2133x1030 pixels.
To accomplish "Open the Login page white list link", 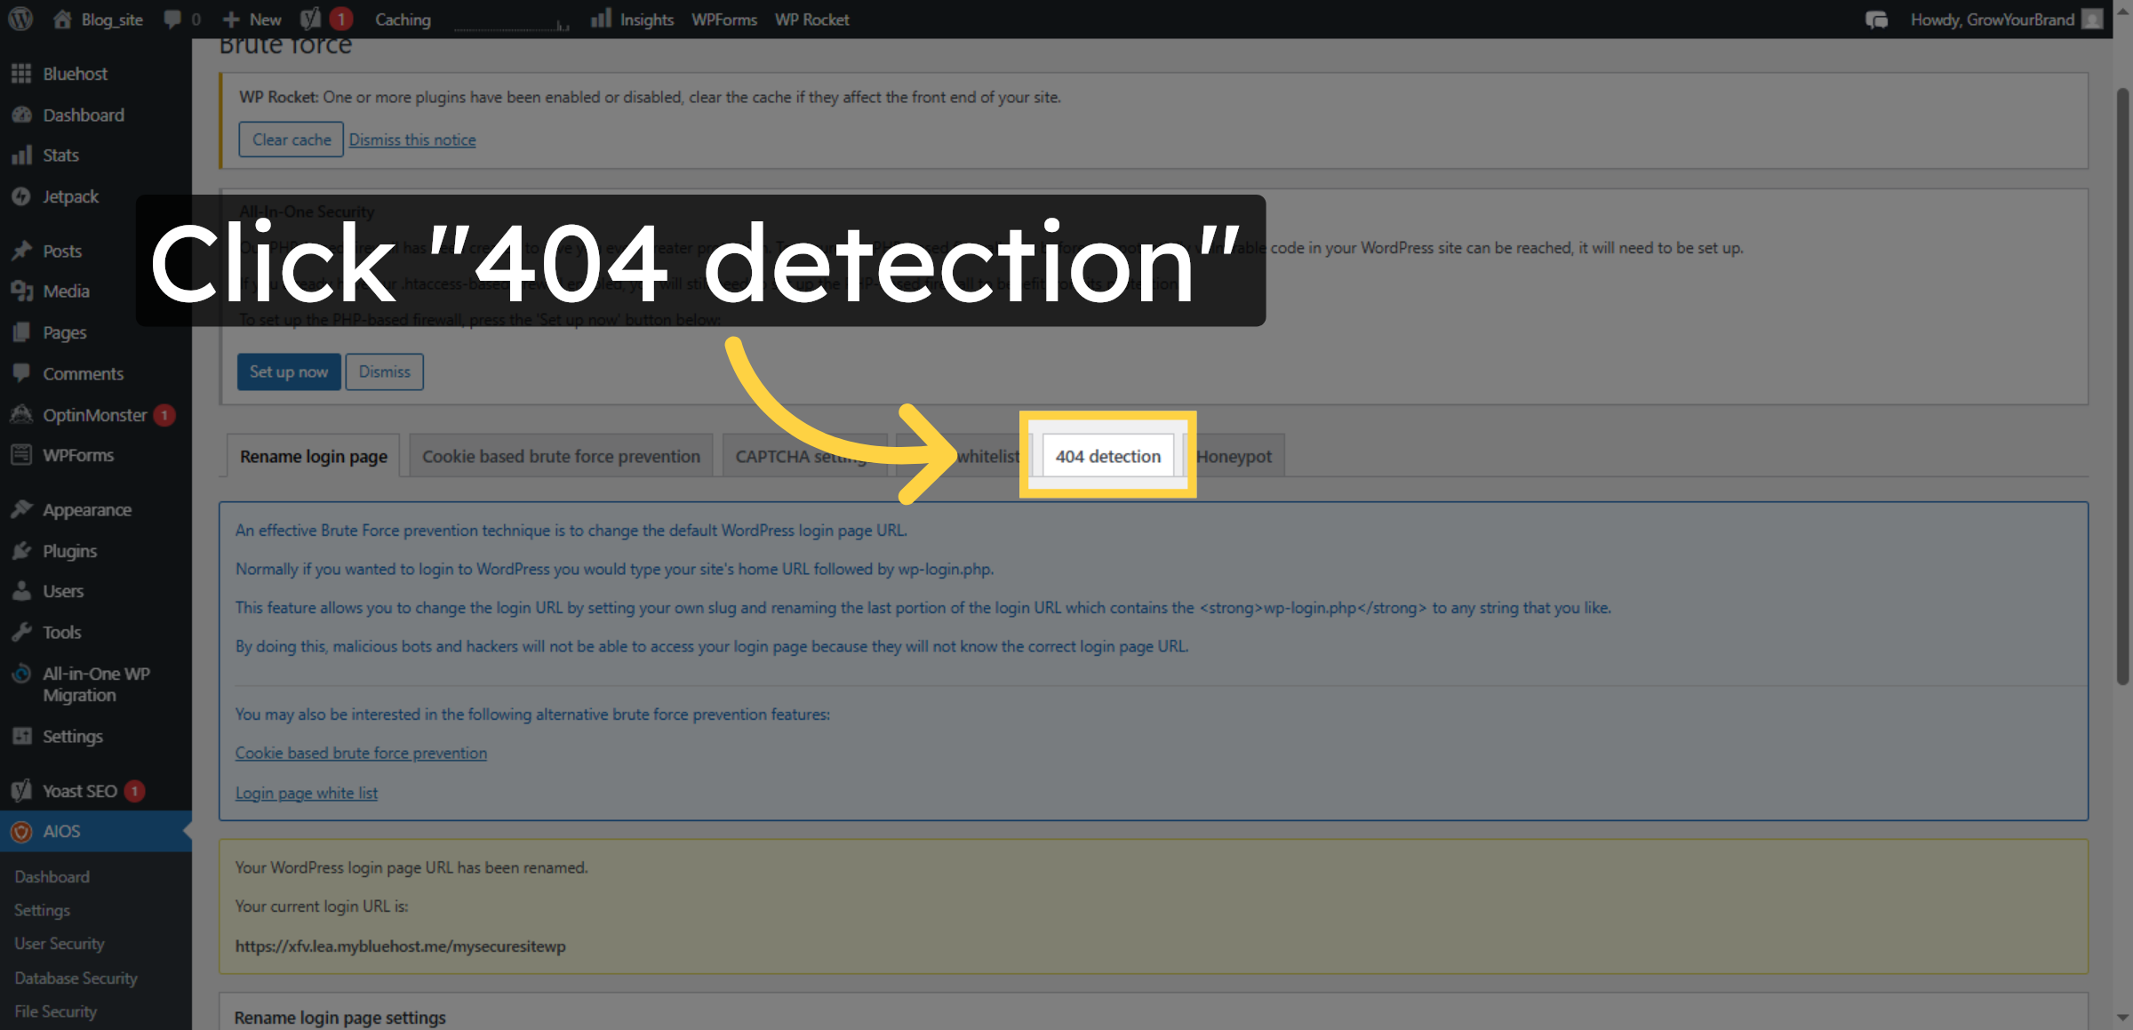I will pos(306,793).
